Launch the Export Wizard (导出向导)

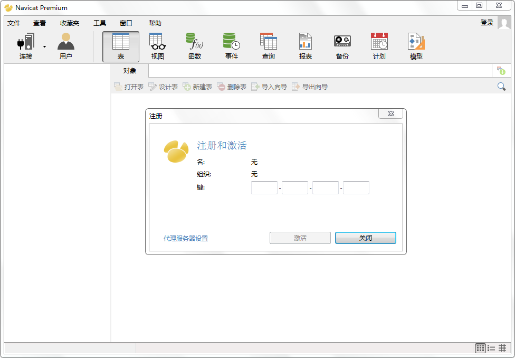310,87
